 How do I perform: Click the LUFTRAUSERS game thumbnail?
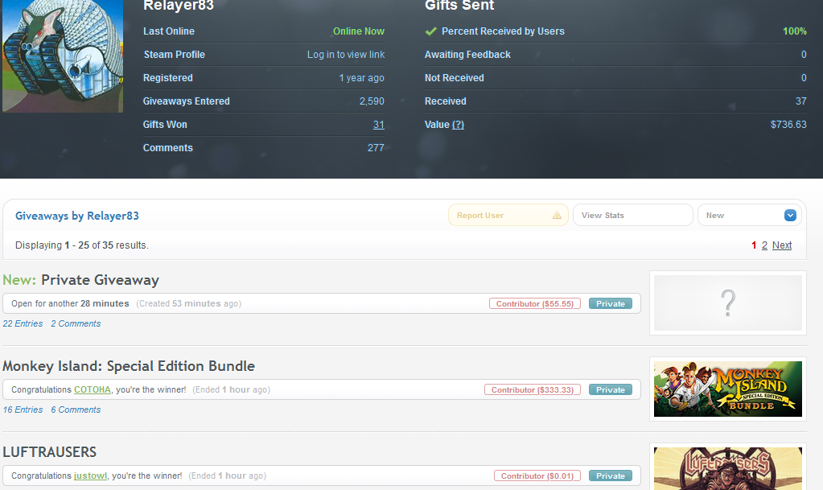pyautogui.click(x=727, y=468)
